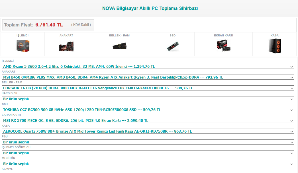The image size is (298, 173).
Task: Click the MSI motherboard thumbnail image
Action: 66,46
